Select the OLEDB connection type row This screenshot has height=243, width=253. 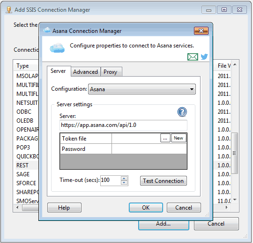pyautogui.click(x=27, y=121)
